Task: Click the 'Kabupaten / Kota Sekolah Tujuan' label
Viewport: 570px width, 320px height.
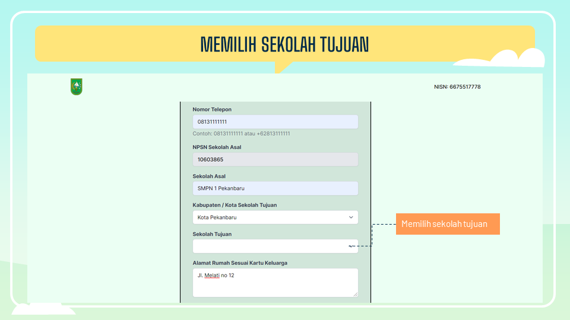Action: click(x=235, y=205)
